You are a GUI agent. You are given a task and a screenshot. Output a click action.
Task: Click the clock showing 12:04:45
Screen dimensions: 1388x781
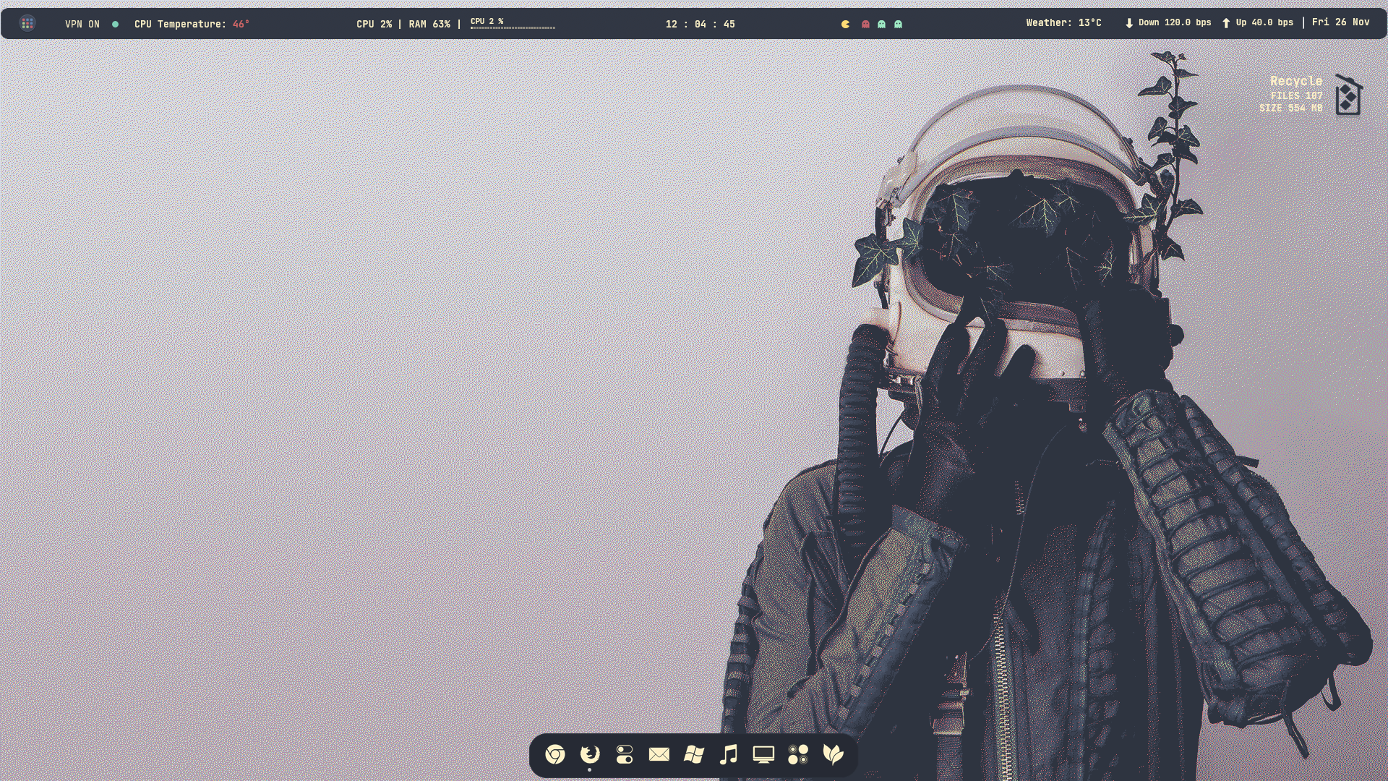pos(700,24)
